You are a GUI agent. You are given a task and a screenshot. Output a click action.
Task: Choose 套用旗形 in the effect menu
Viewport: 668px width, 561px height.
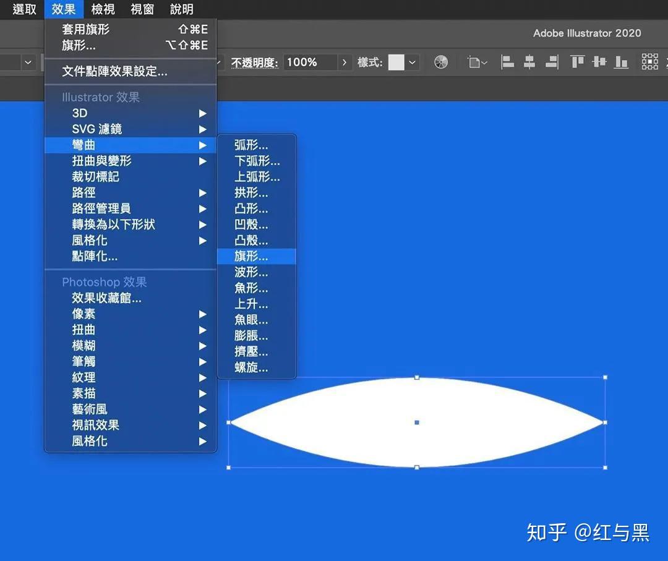click(131, 29)
